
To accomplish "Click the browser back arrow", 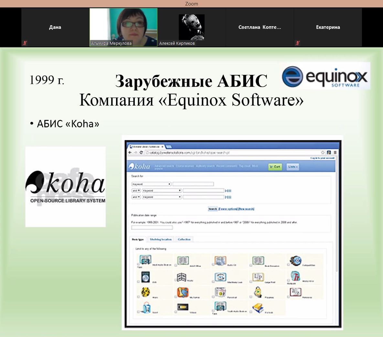I will click(x=130, y=153).
